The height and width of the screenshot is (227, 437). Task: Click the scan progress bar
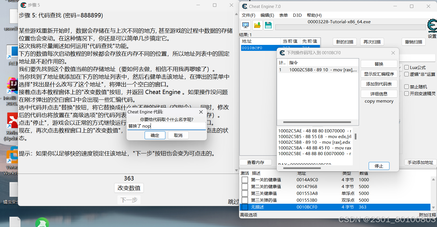pos(350,27)
